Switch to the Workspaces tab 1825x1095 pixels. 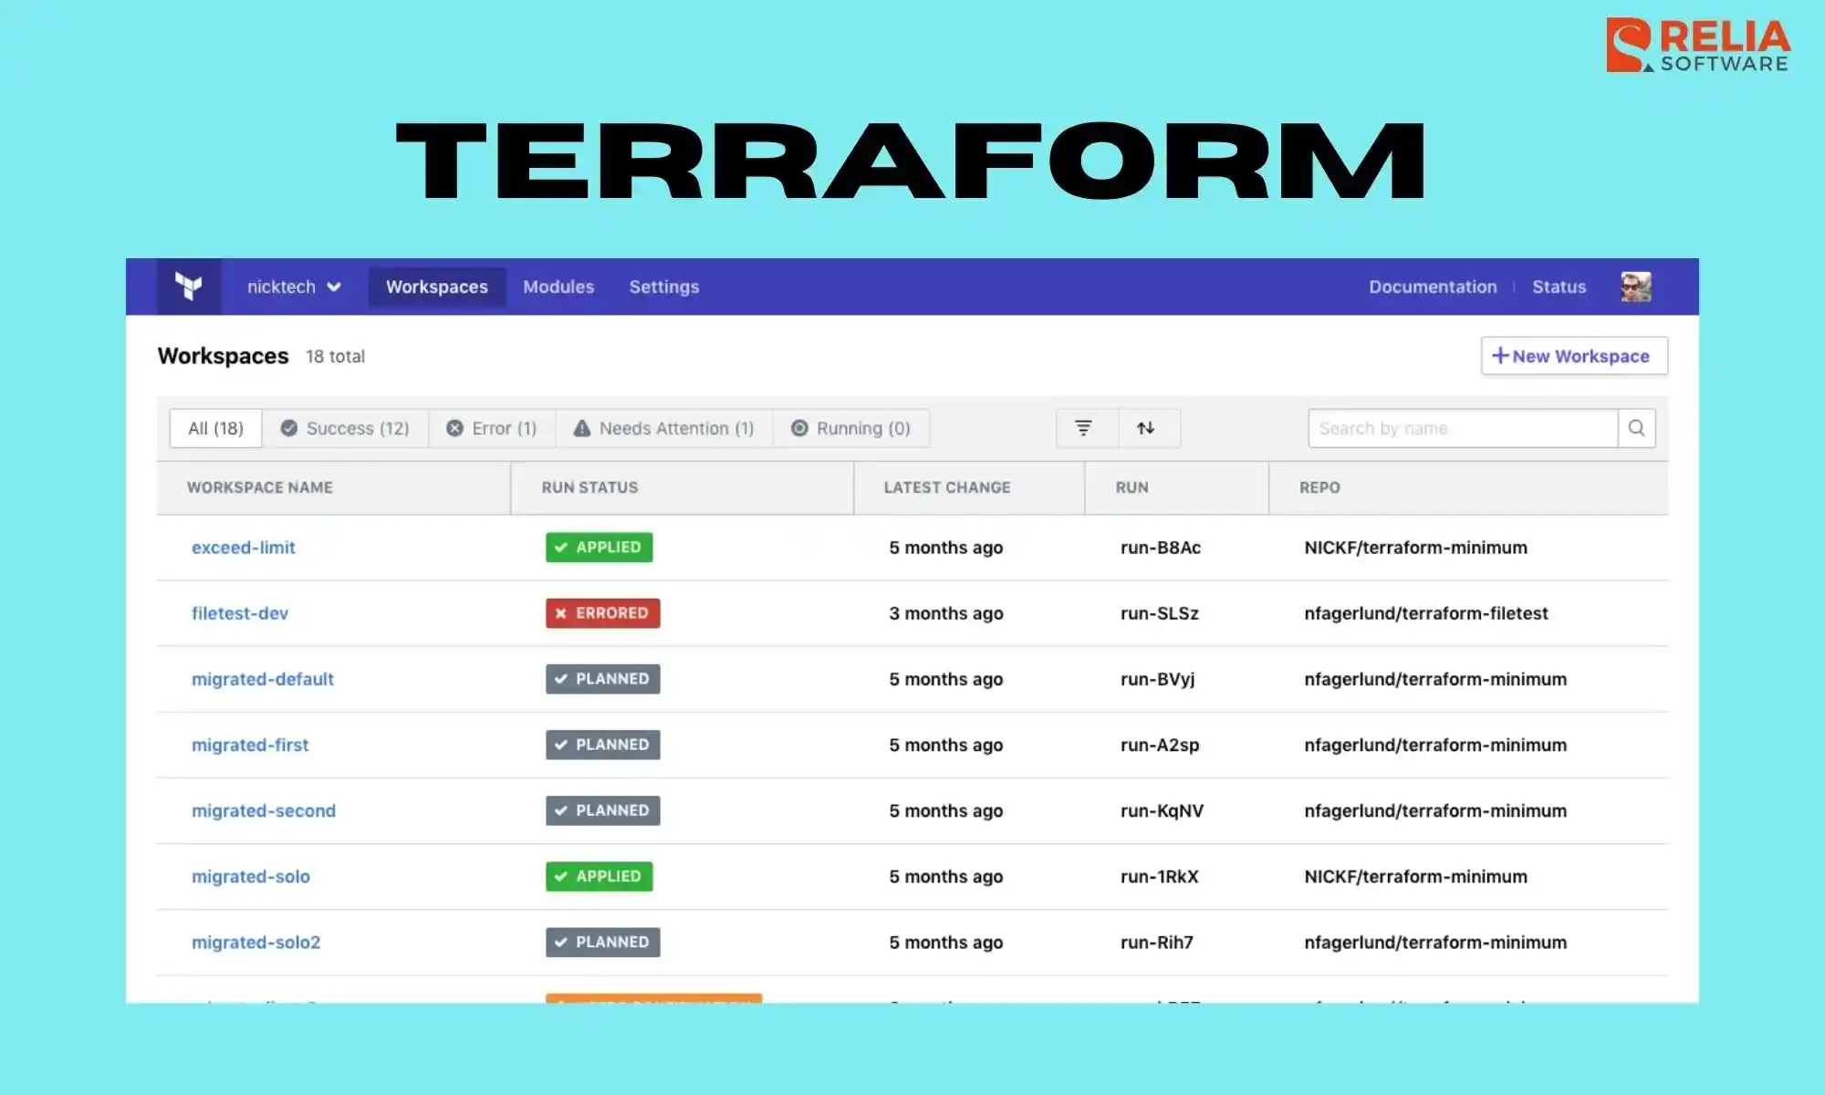[437, 287]
